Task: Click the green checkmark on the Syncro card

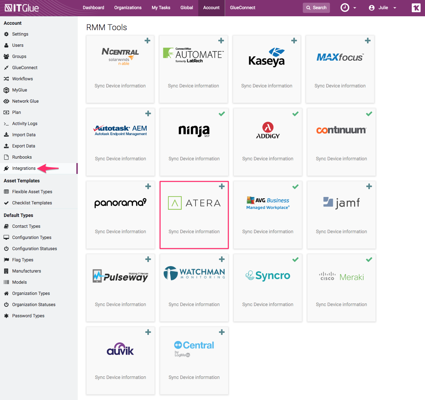Action: point(295,260)
